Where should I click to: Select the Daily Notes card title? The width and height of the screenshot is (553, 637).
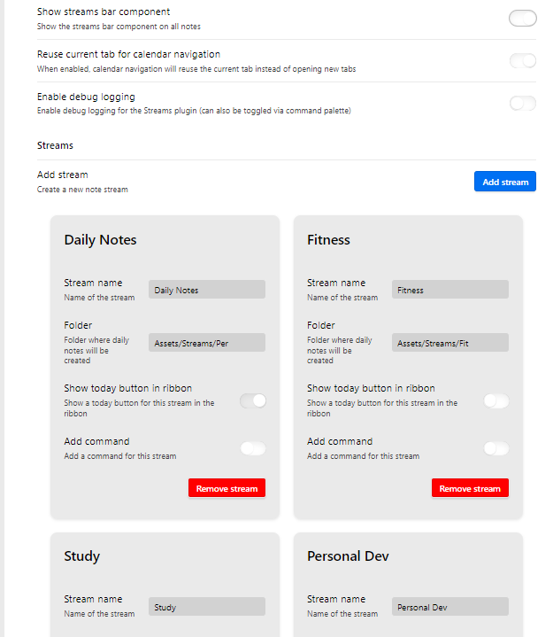100,240
